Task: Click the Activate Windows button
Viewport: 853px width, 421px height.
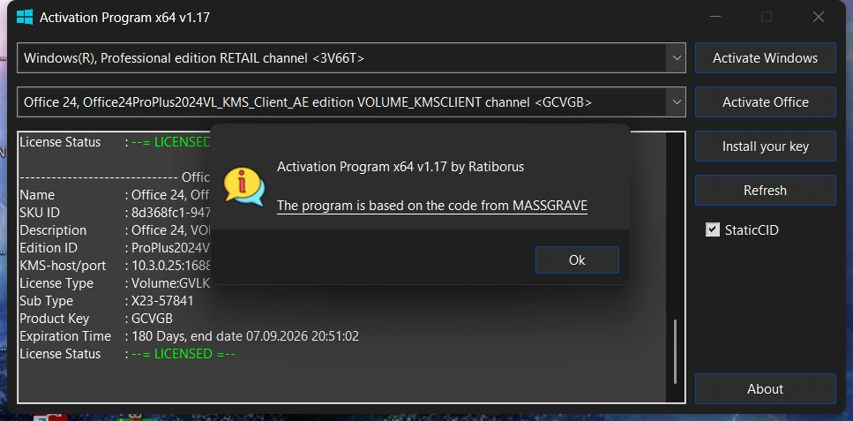Action: pos(765,57)
